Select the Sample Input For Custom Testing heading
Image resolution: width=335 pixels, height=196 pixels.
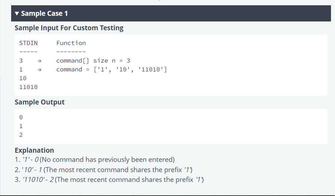point(69,28)
